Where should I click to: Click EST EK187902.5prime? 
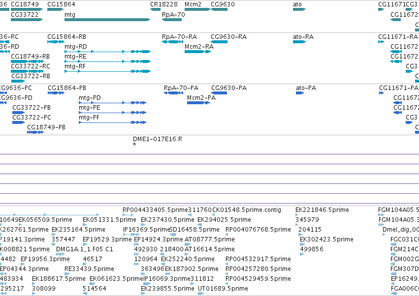click(x=192, y=269)
